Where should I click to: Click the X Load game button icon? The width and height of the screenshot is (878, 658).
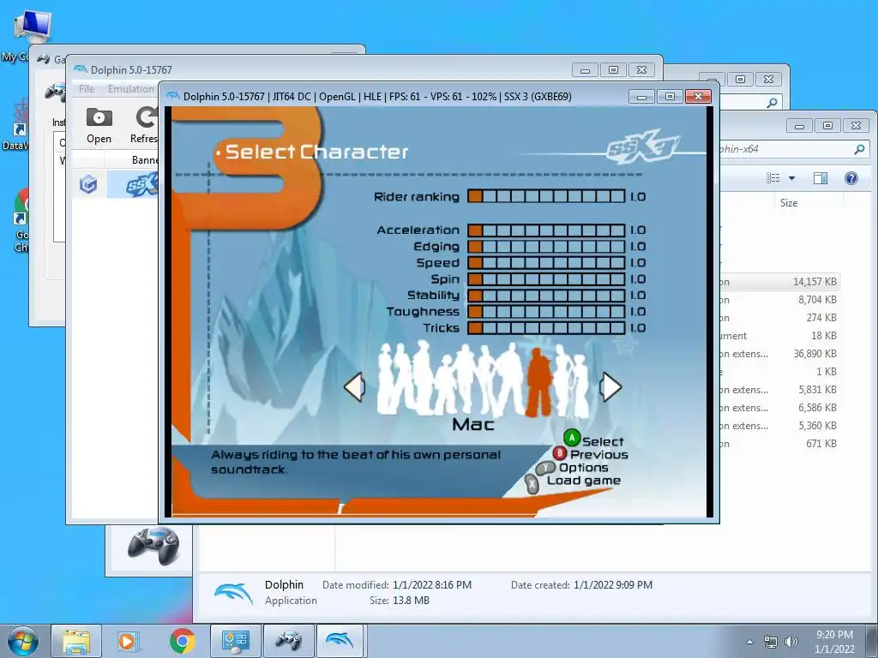click(532, 483)
